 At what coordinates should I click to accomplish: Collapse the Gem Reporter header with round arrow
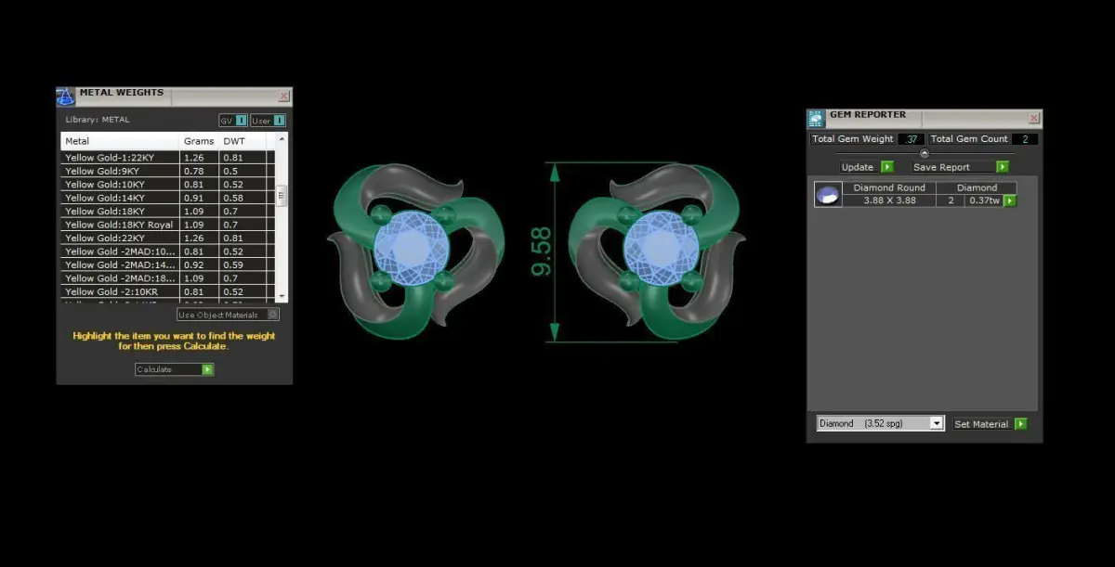pyautogui.click(x=924, y=154)
